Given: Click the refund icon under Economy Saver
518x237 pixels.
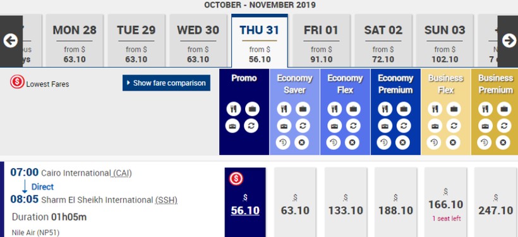Looking at the screenshot, I should click(x=284, y=142).
